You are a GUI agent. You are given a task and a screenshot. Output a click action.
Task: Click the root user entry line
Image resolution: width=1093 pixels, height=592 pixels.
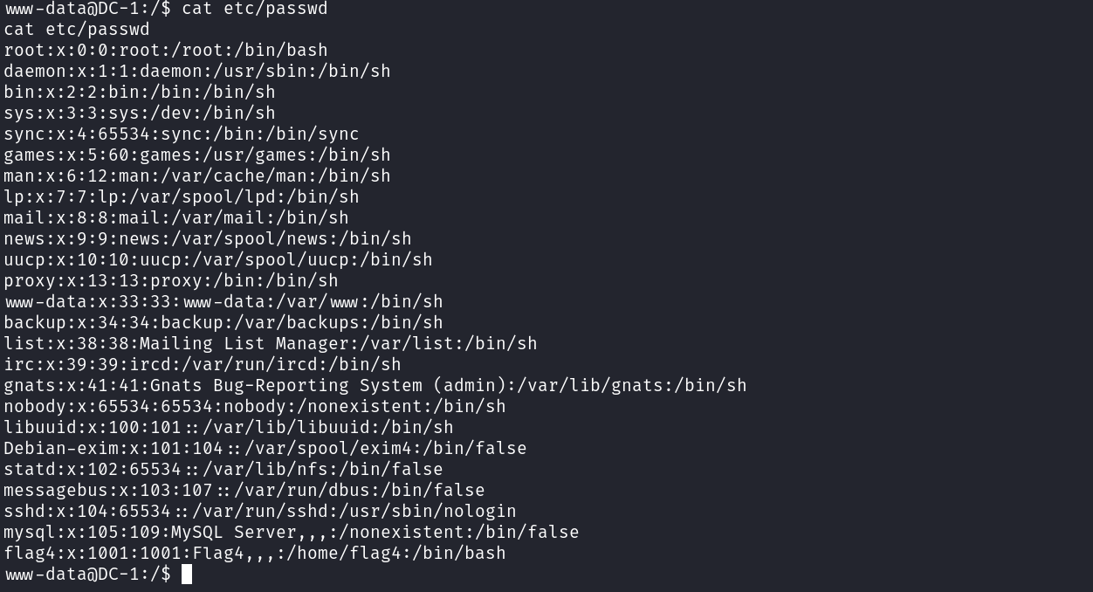[x=166, y=51]
